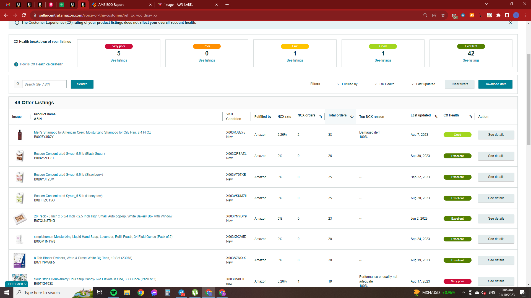Bookmark this page with the star icon
The height and width of the screenshot is (298, 531).
[443, 15]
